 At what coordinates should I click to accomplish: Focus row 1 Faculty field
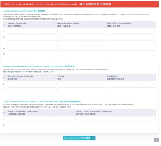click(x=82, y=84)
